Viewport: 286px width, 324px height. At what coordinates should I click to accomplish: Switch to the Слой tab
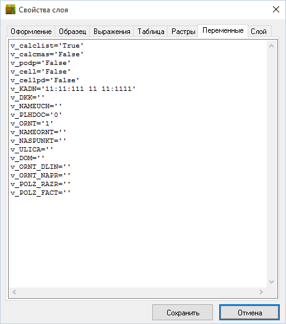coord(259,32)
